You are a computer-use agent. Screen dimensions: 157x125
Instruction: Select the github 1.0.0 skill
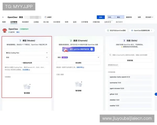click(130, 94)
